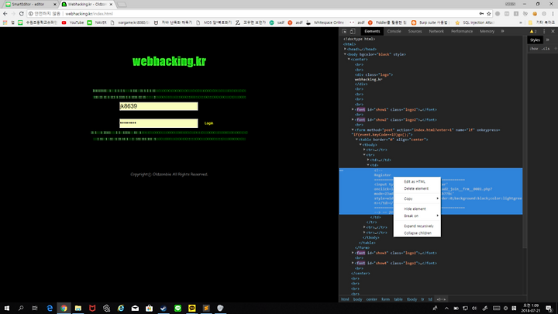This screenshot has width=558, height=314.
Task: Bookmark this page with the star icon
Action: tap(488, 13)
